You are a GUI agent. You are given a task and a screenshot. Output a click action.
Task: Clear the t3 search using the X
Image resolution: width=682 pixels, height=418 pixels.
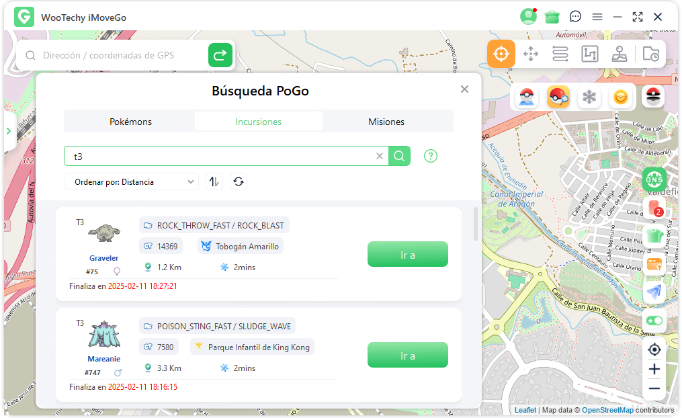(380, 155)
